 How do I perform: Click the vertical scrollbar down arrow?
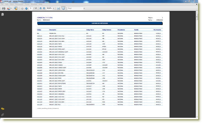pyautogui.click(x=197, y=117)
